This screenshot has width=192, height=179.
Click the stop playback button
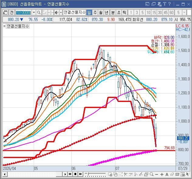[x=75, y=174]
